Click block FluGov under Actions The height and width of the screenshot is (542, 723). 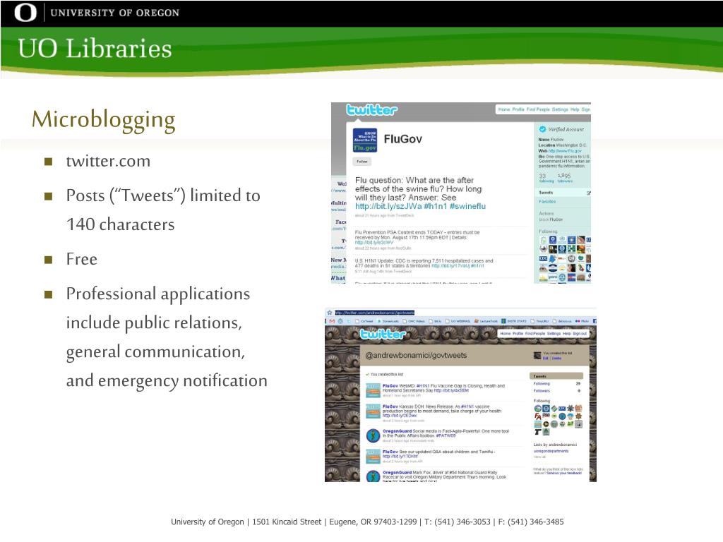[x=551, y=219]
